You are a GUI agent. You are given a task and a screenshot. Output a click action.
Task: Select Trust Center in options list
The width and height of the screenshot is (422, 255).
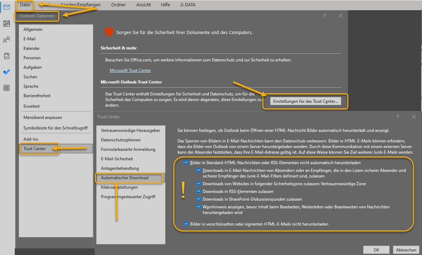click(56, 149)
